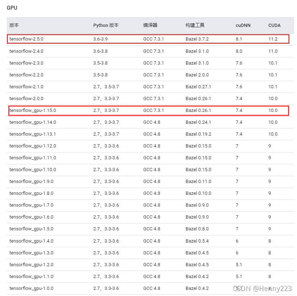The height and width of the screenshot is (296, 297).
Task: Click cuDNN value 8.1
Action: pyautogui.click(x=239, y=39)
